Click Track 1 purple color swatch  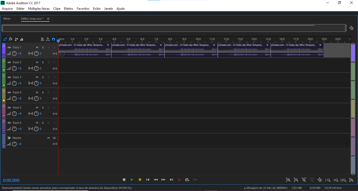tap(4, 55)
